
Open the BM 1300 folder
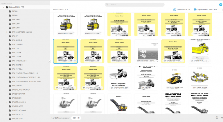point(16,28)
